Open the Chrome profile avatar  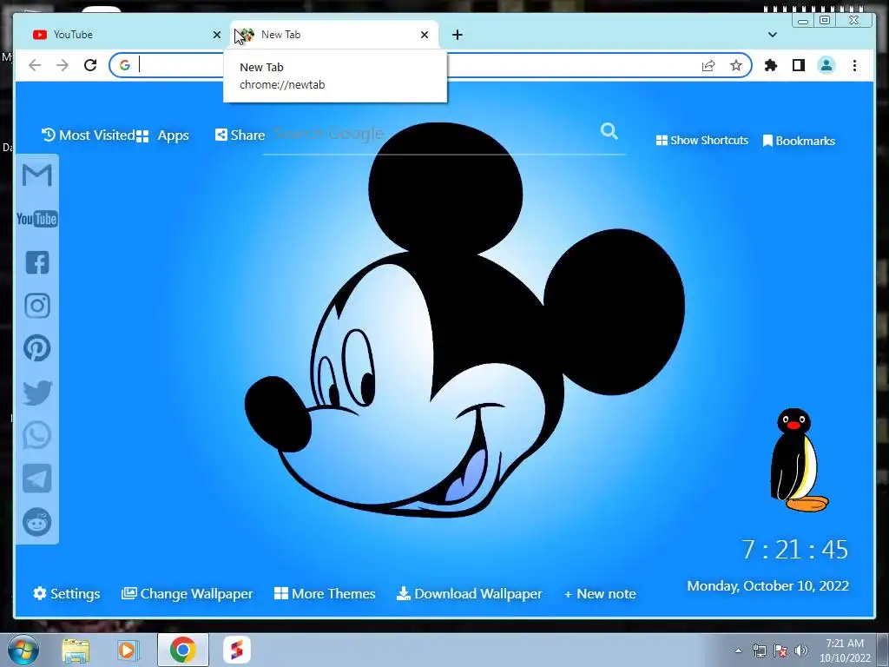click(x=826, y=66)
